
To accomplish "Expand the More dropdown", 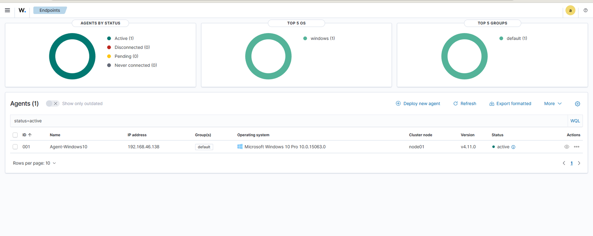I will tap(553, 103).
